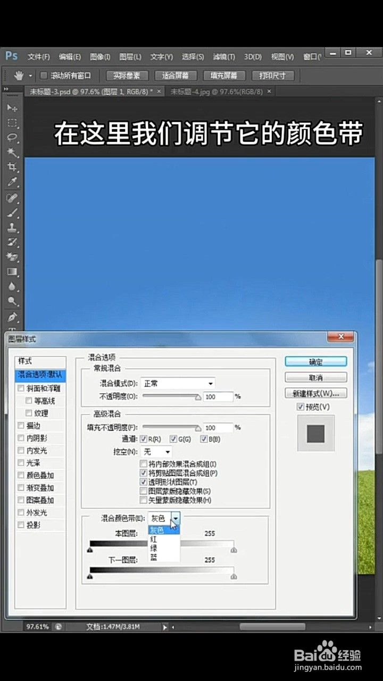Enable the 内阴影 style checkbox
The height and width of the screenshot is (681, 383).
pos(21,438)
